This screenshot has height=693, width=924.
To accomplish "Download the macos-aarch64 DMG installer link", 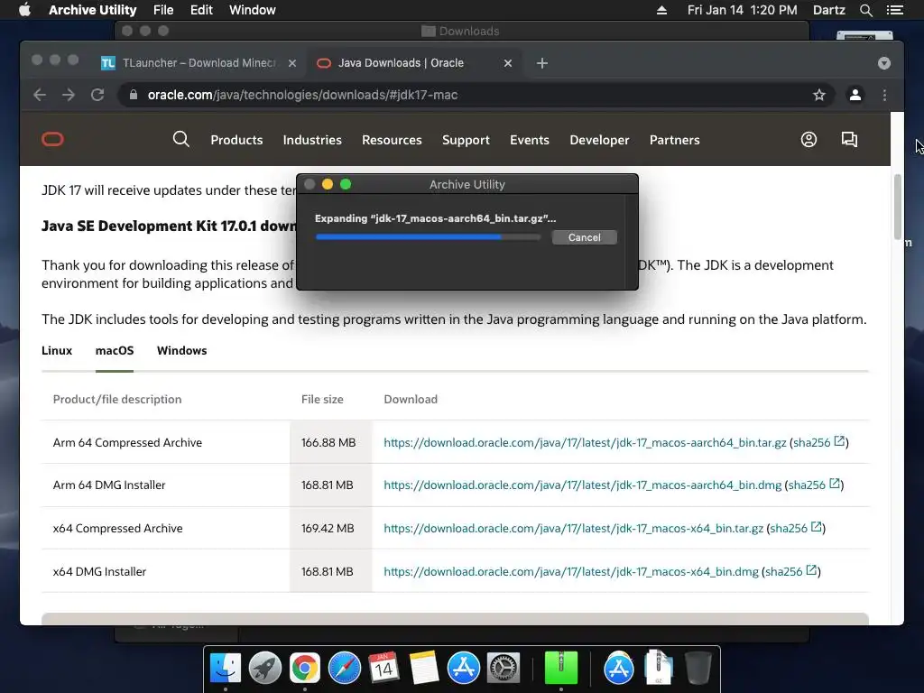I will click(x=582, y=485).
